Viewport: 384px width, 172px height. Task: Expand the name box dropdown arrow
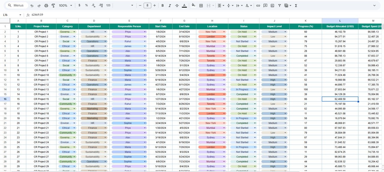click(20, 15)
